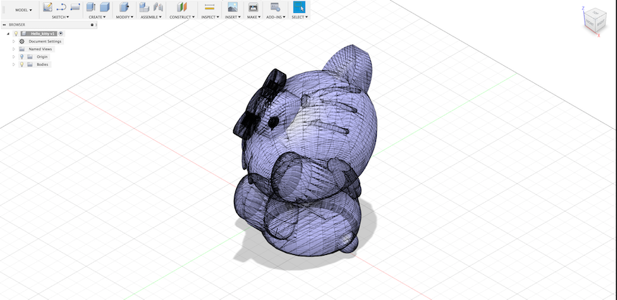Click the Measure inspect icon

coord(209,6)
